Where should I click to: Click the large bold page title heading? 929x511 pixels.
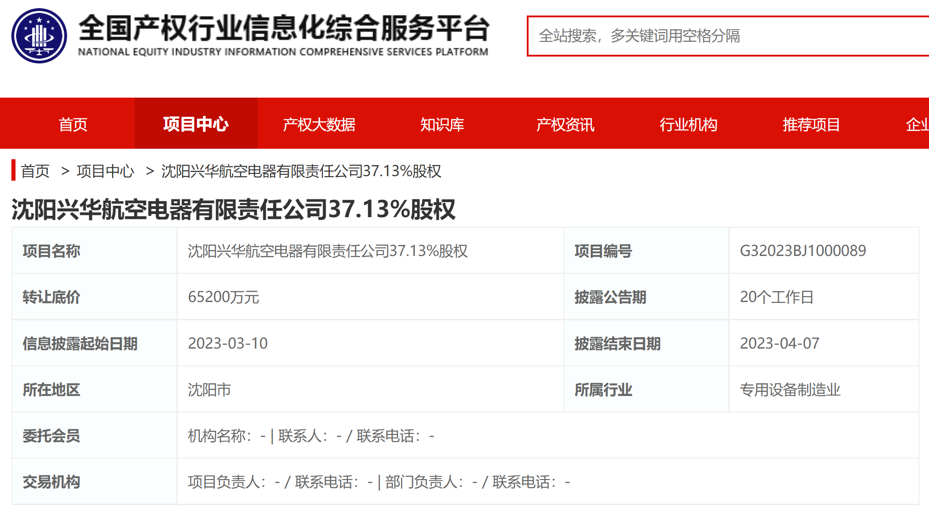(x=233, y=209)
